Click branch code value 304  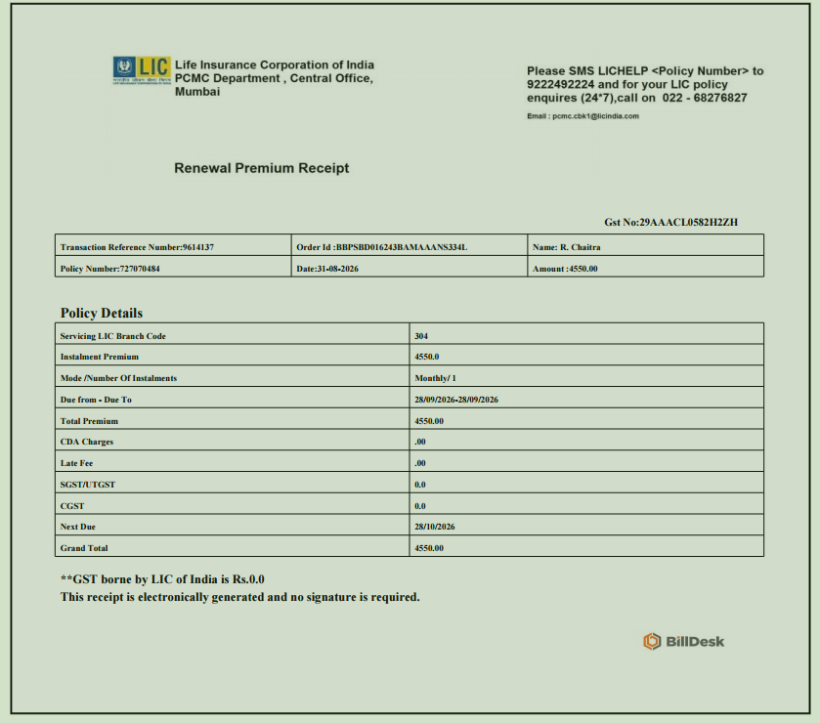421,336
